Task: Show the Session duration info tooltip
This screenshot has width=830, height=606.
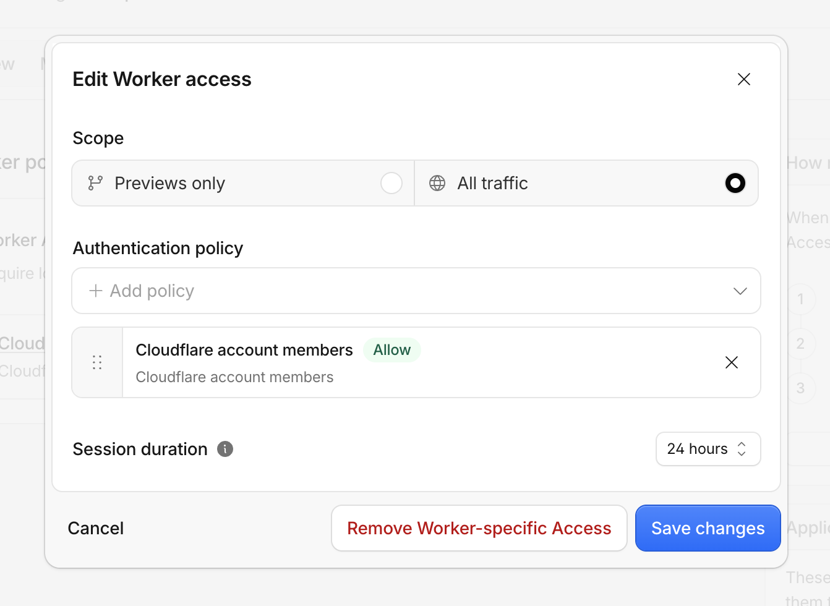Action: 225,449
